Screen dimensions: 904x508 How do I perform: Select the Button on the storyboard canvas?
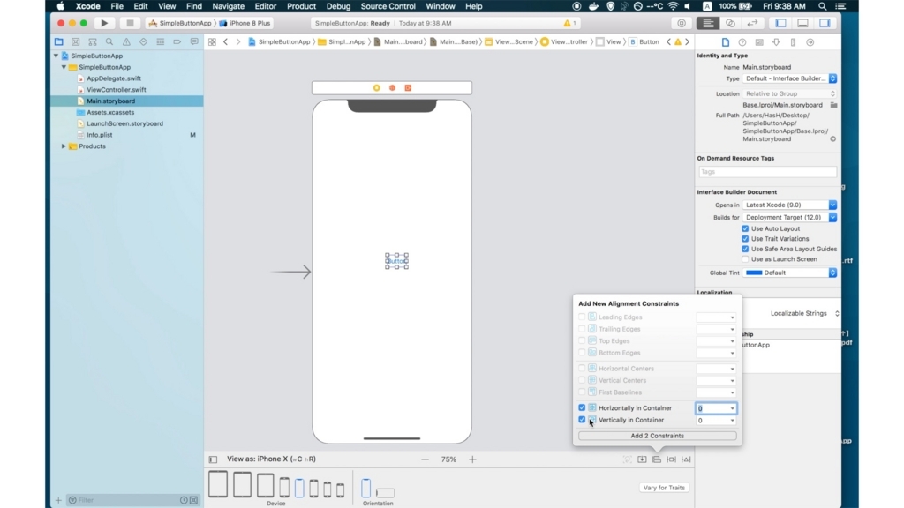[396, 261]
